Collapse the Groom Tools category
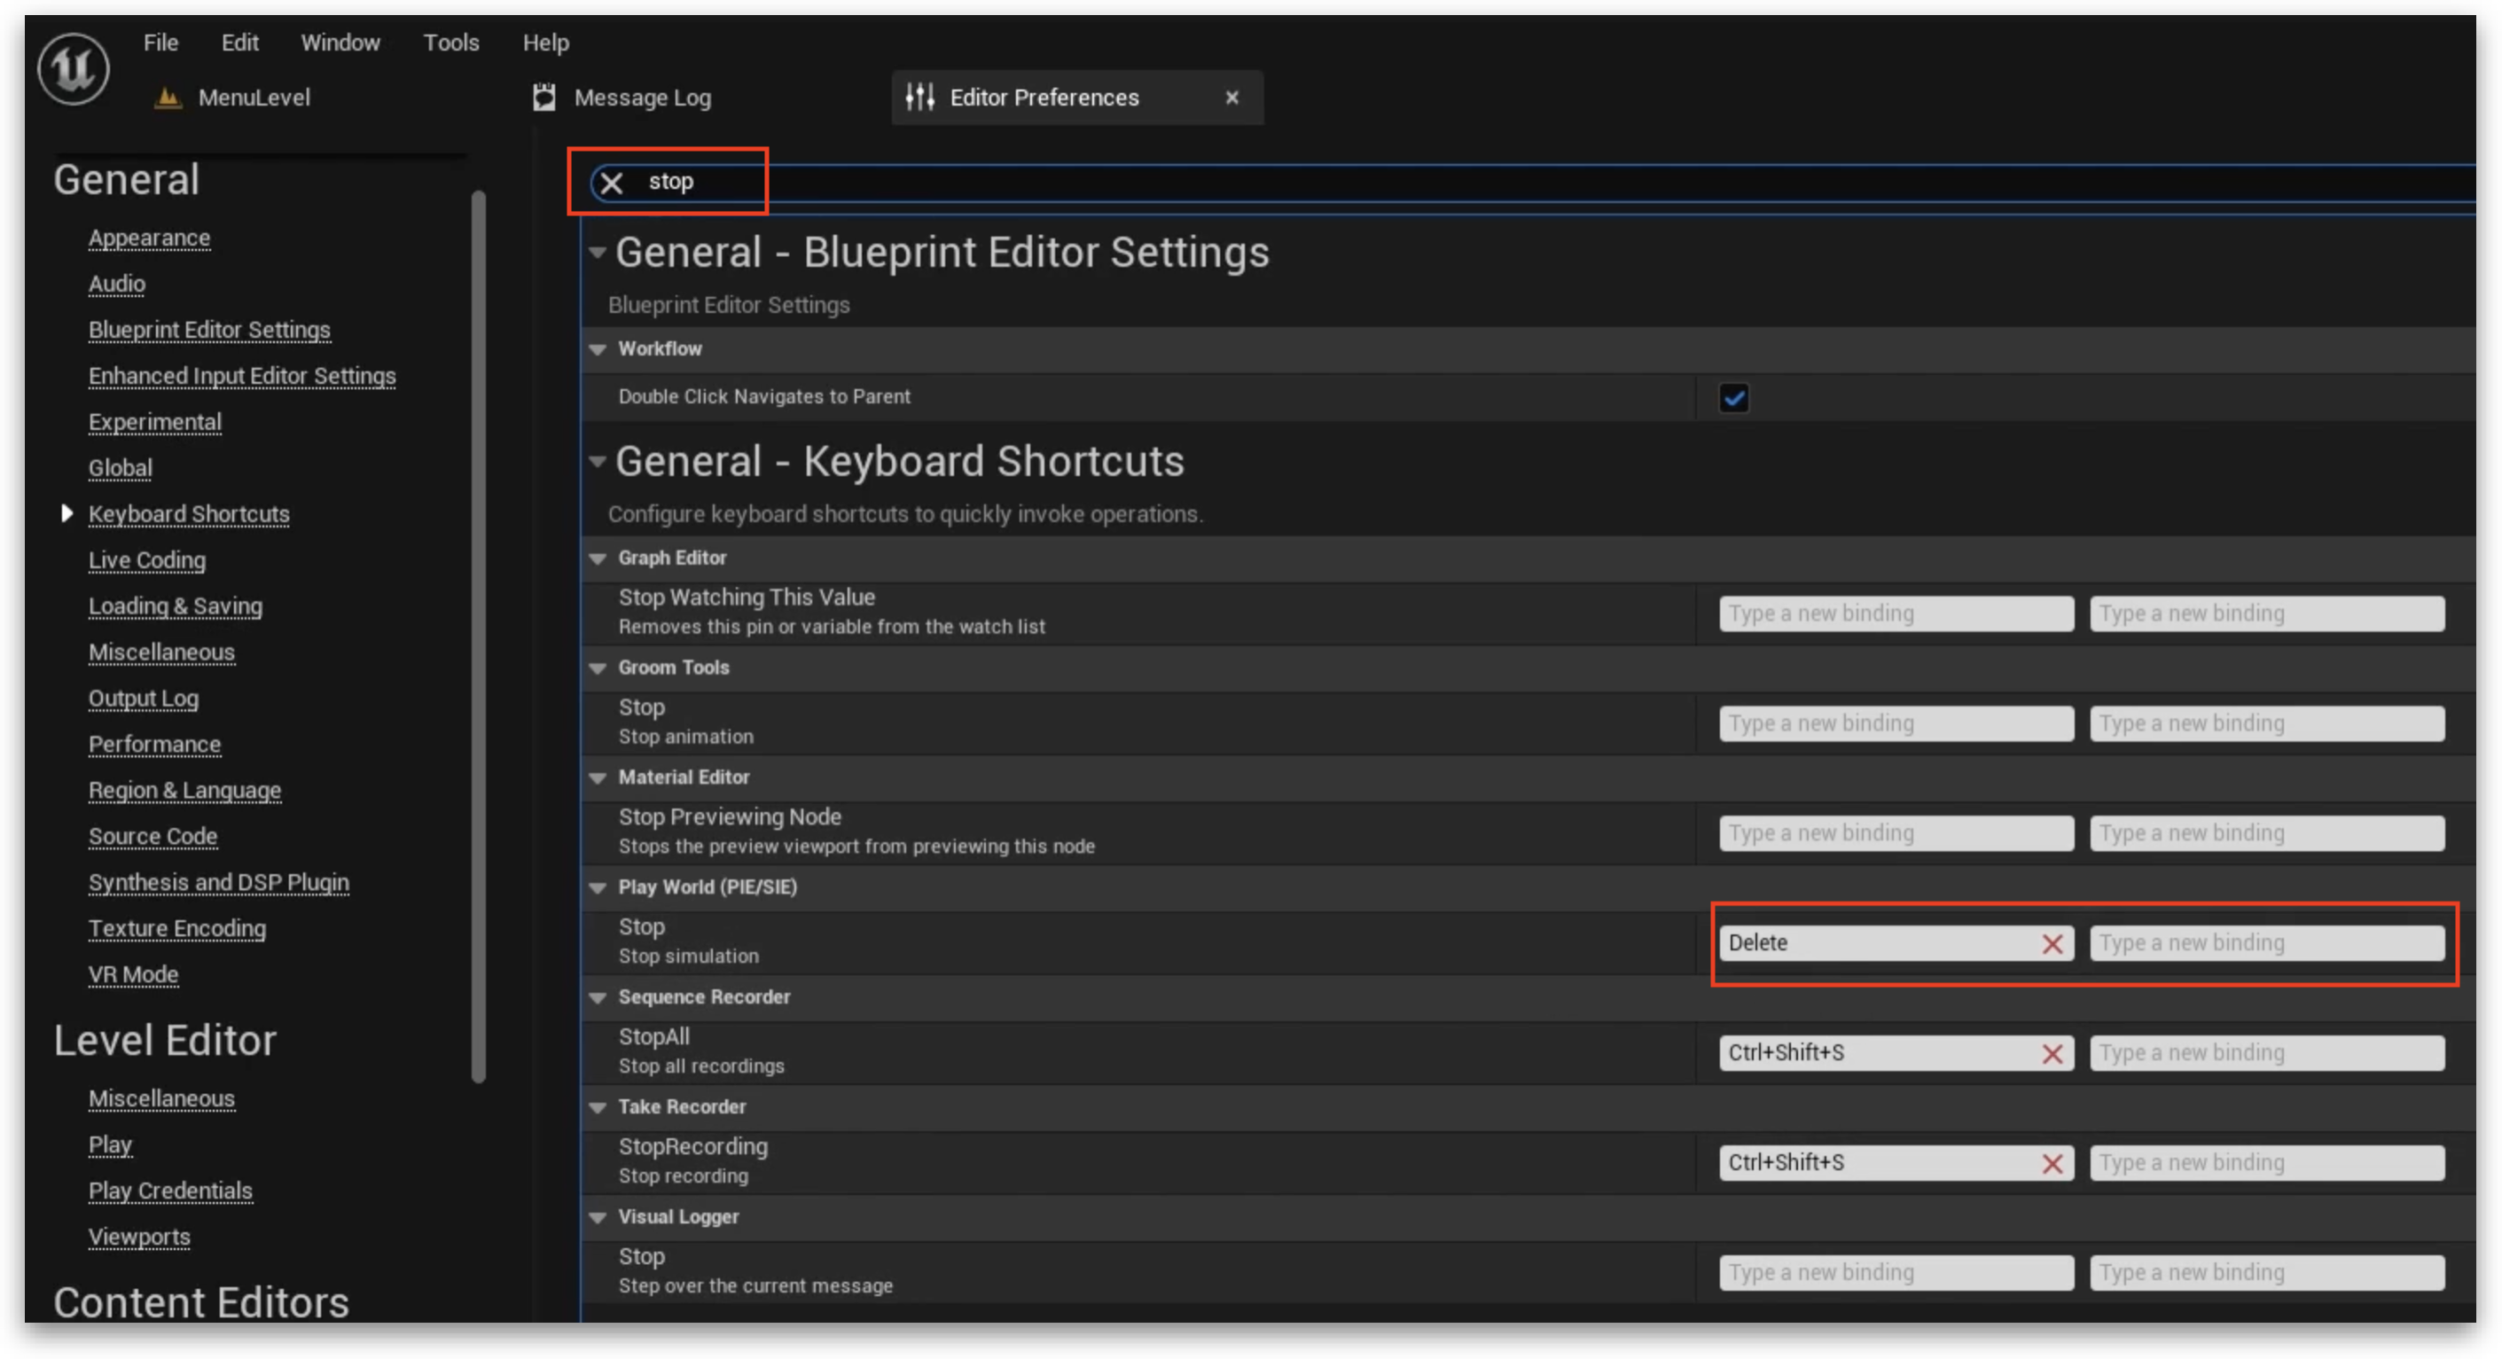This screenshot has height=1359, width=2502. 598,668
